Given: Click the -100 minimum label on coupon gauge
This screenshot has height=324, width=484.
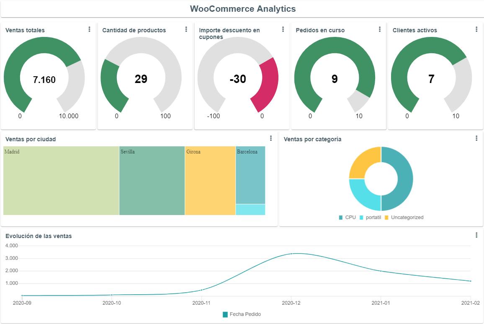Looking at the screenshot, I should coord(213,116).
